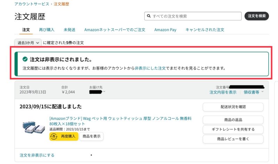Click the magnifier icon in the search box
278x164 pixels.
tap(149, 16)
